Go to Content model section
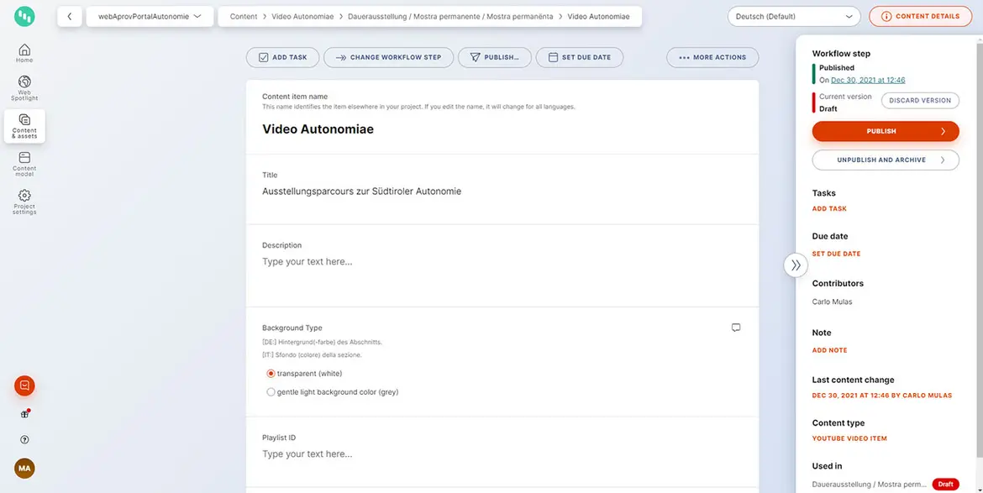The image size is (983, 493). pos(24,161)
